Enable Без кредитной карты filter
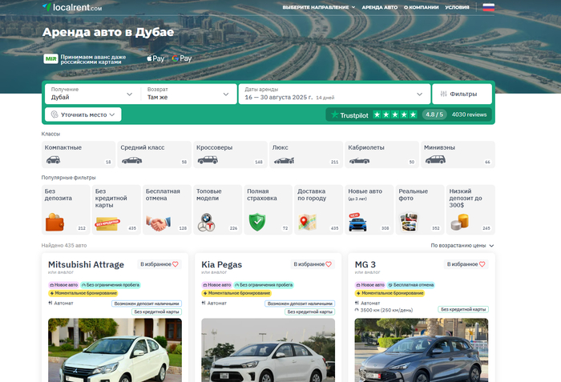Screen dimensions: 561x382 pos(116,210)
